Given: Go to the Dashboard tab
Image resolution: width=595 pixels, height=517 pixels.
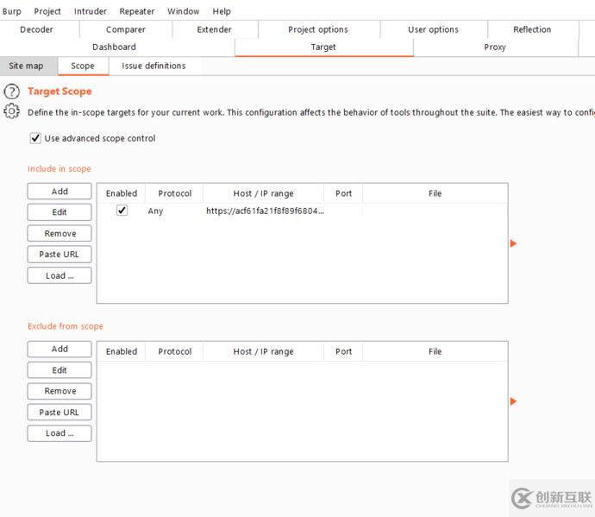Looking at the screenshot, I should [x=114, y=47].
